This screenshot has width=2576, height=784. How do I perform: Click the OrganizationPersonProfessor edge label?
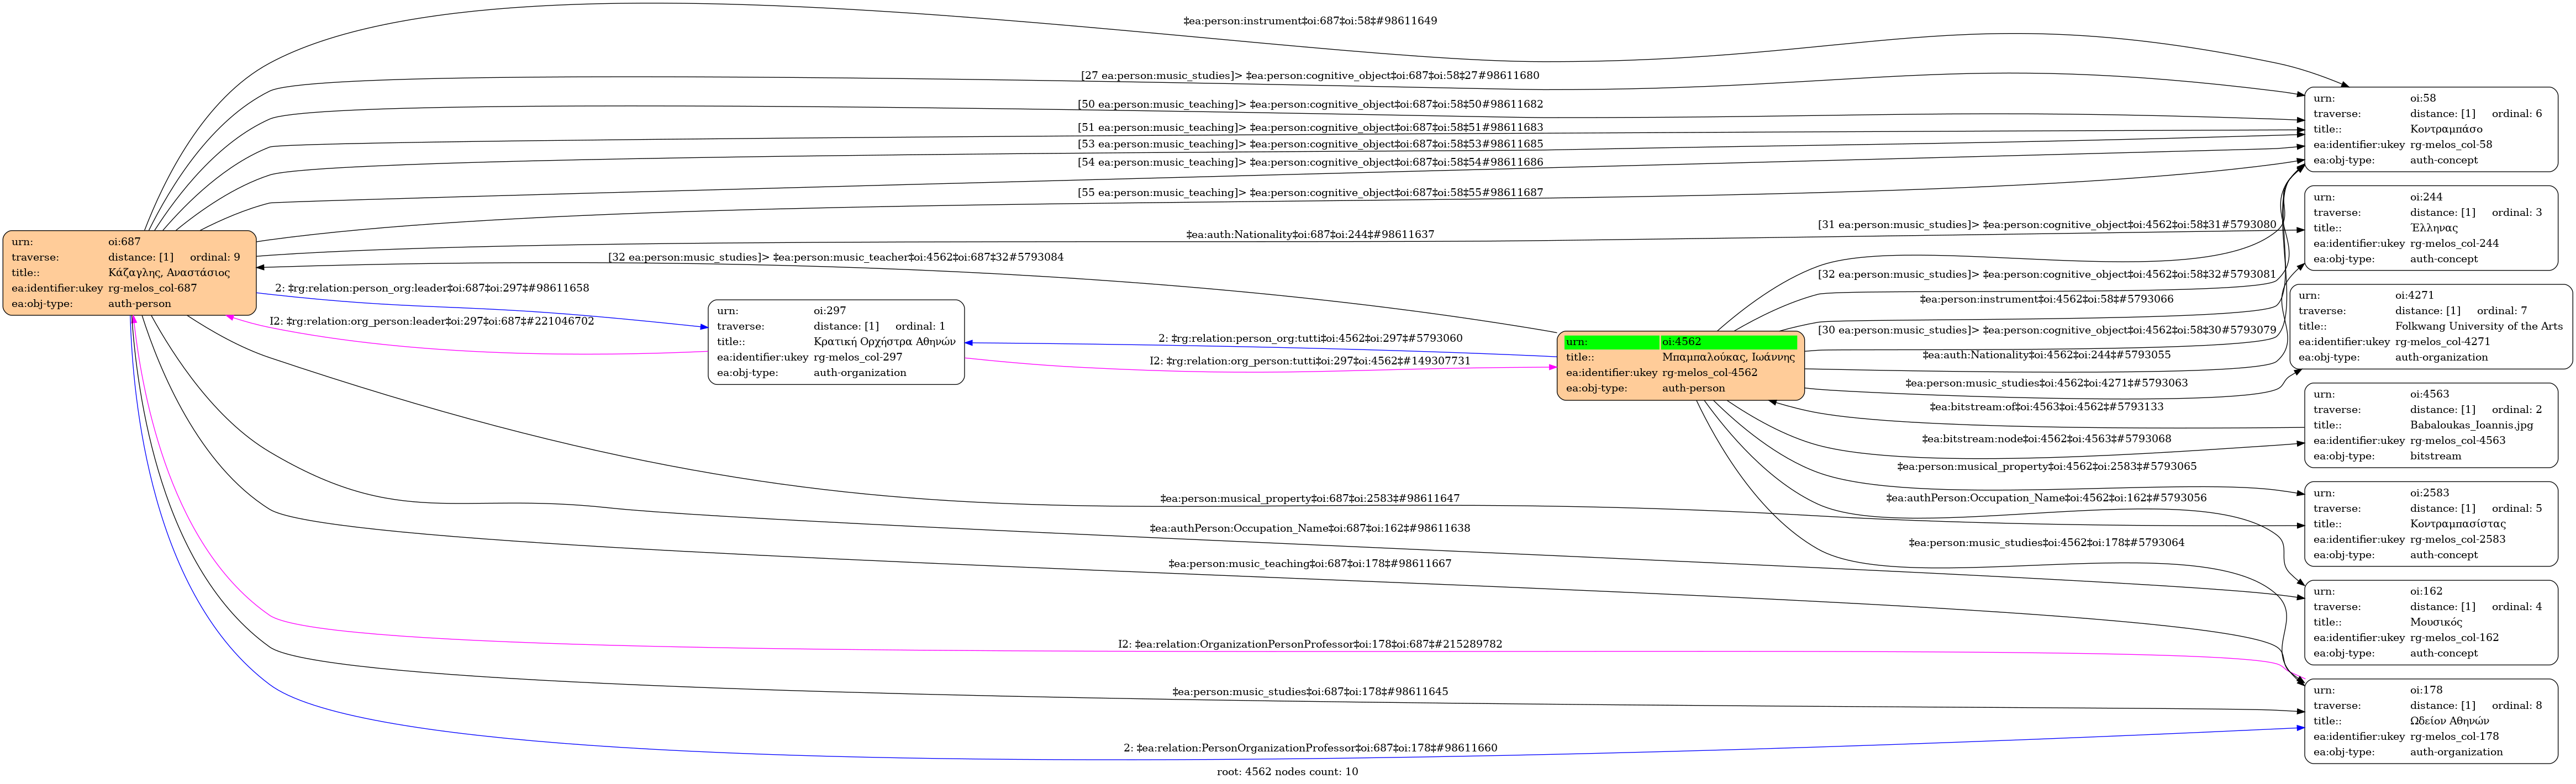click(x=1310, y=644)
